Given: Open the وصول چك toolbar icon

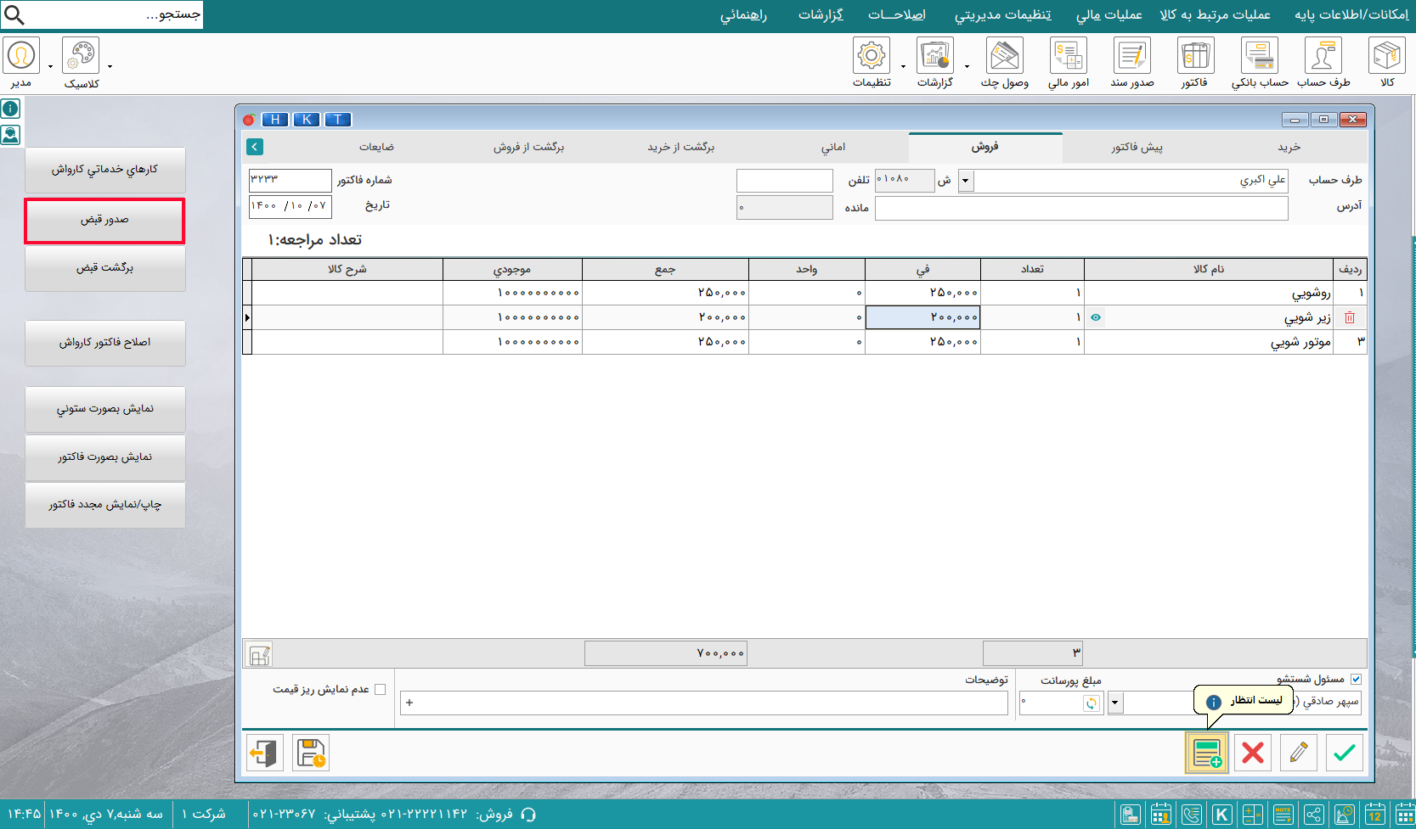Looking at the screenshot, I should click(x=1004, y=62).
